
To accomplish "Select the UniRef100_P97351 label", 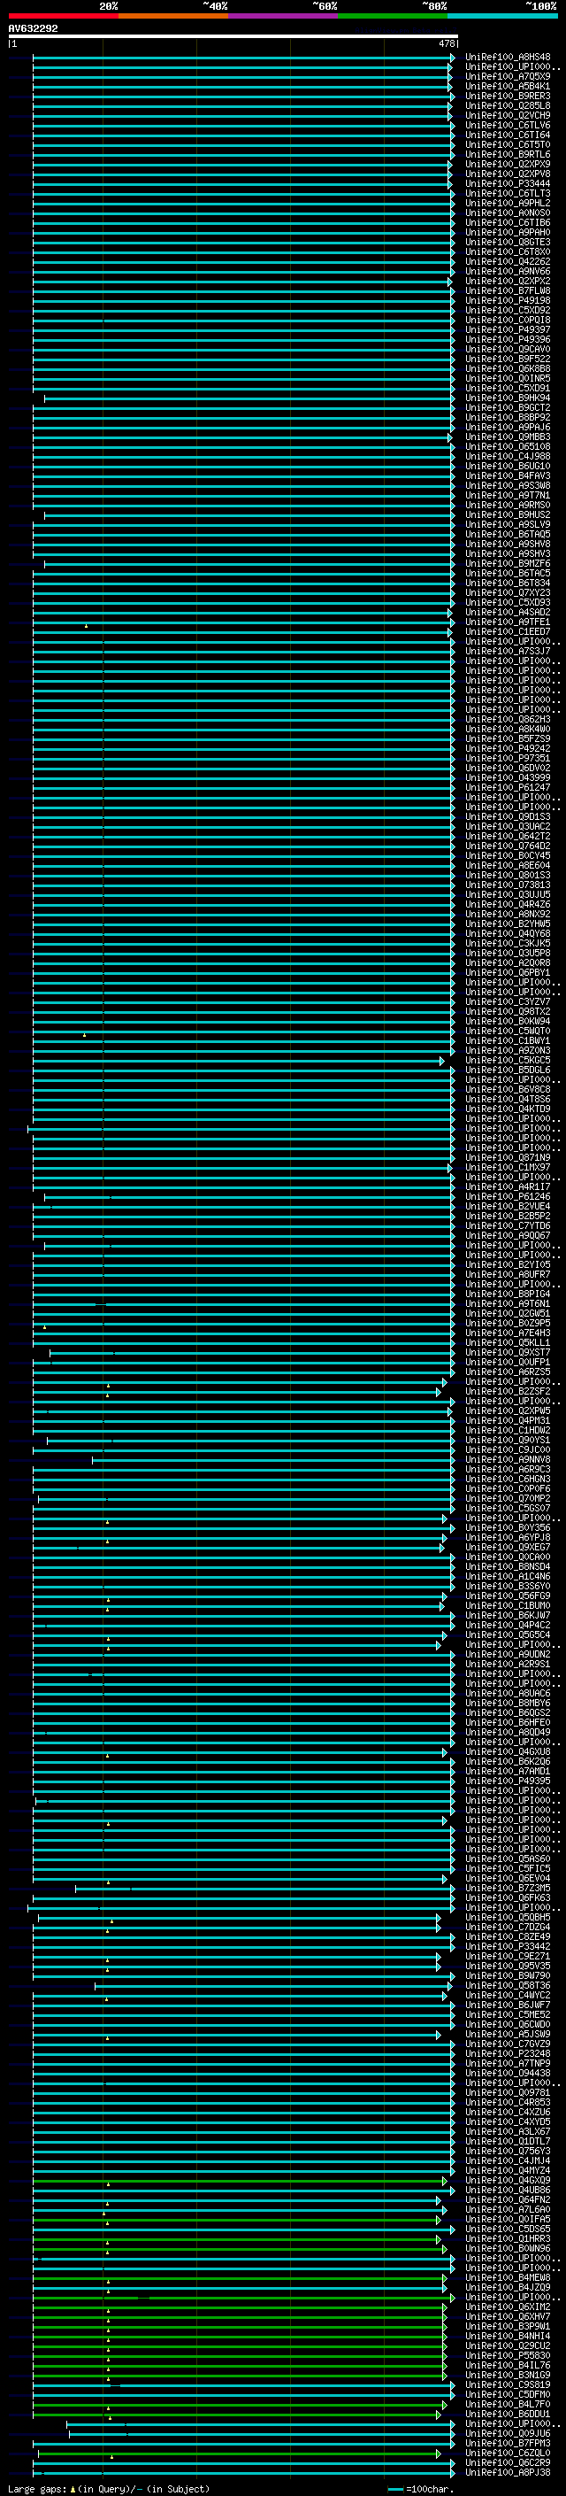I will tap(507, 759).
